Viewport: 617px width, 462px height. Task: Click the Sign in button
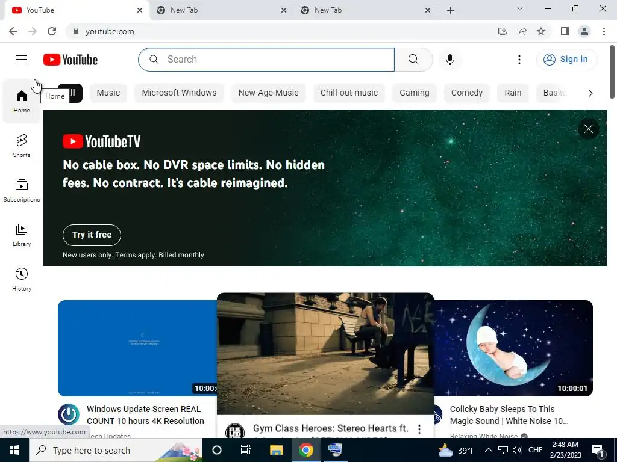pyautogui.click(x=566, y=60)
